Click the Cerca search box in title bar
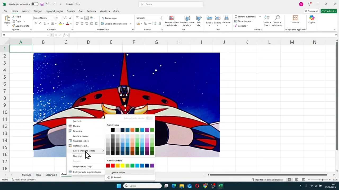Screen dimensions: 339x190 [x=171, y=4]
